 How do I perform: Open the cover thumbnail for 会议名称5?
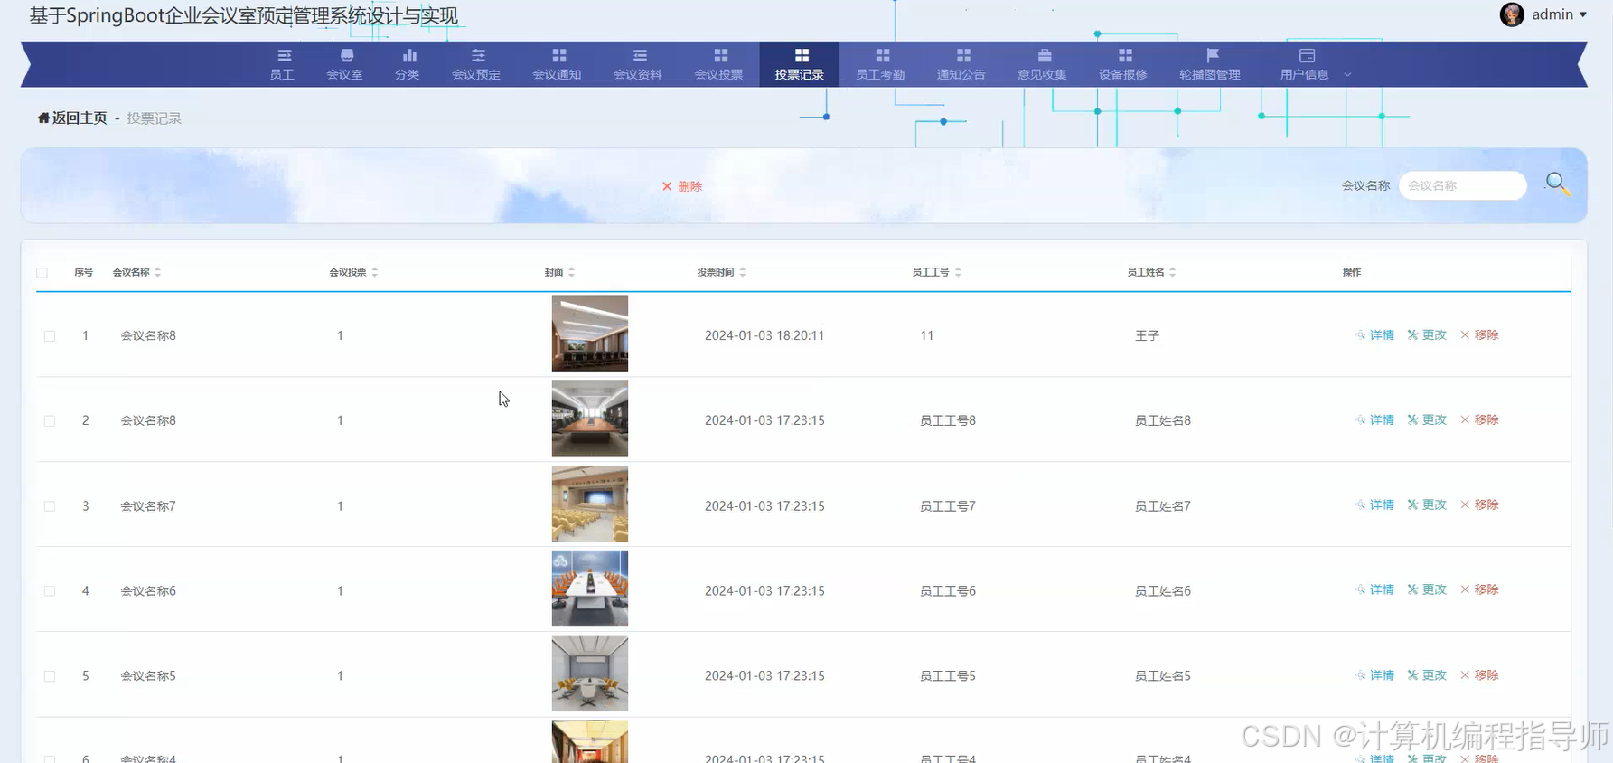(590, 674)
